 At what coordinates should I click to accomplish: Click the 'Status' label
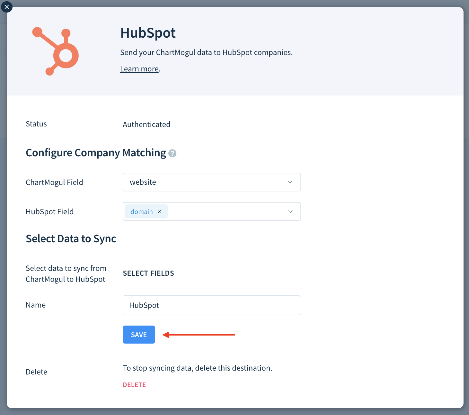pyautogui.click(x=36, y=124)
